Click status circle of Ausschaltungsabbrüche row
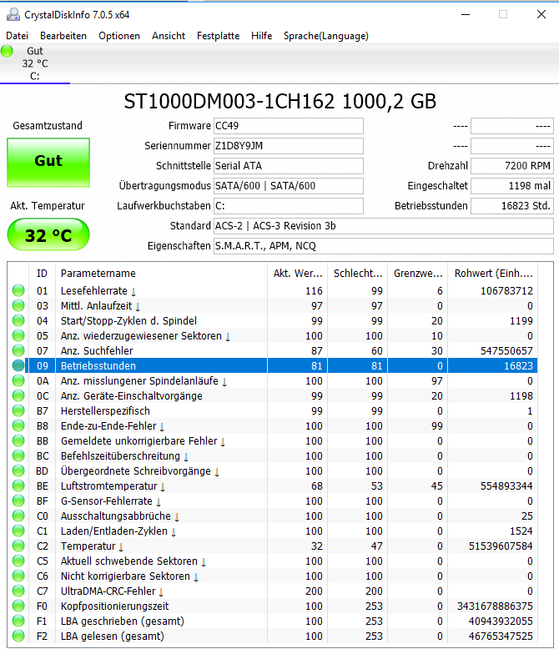 pyautogui.click(x=18, y=516)
